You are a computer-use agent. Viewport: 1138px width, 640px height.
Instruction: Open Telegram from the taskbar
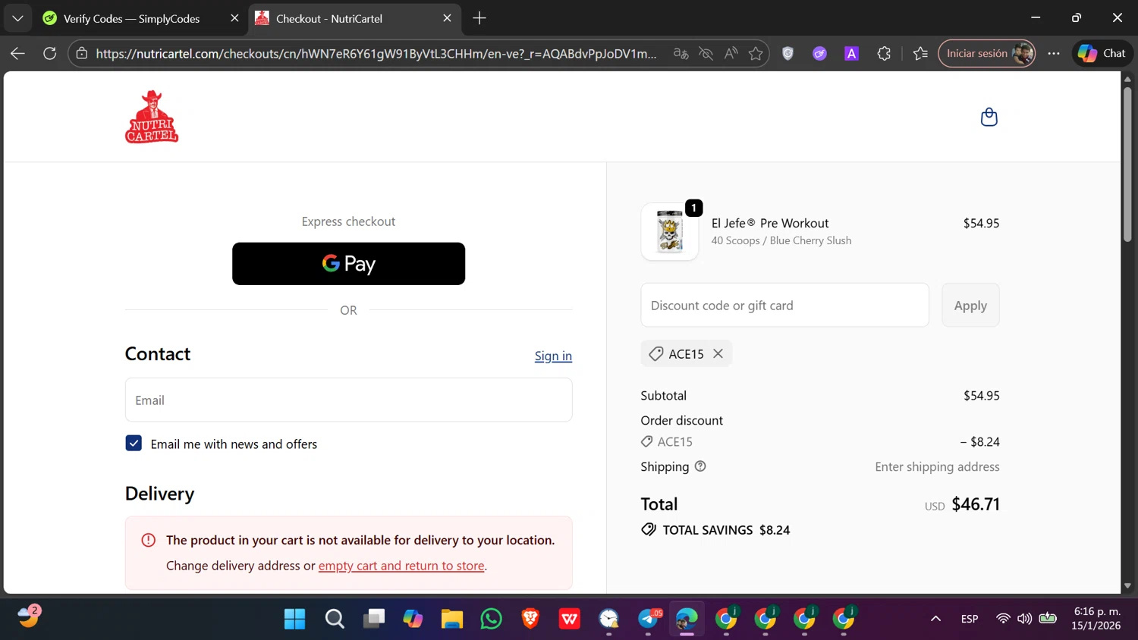(649, 619)
